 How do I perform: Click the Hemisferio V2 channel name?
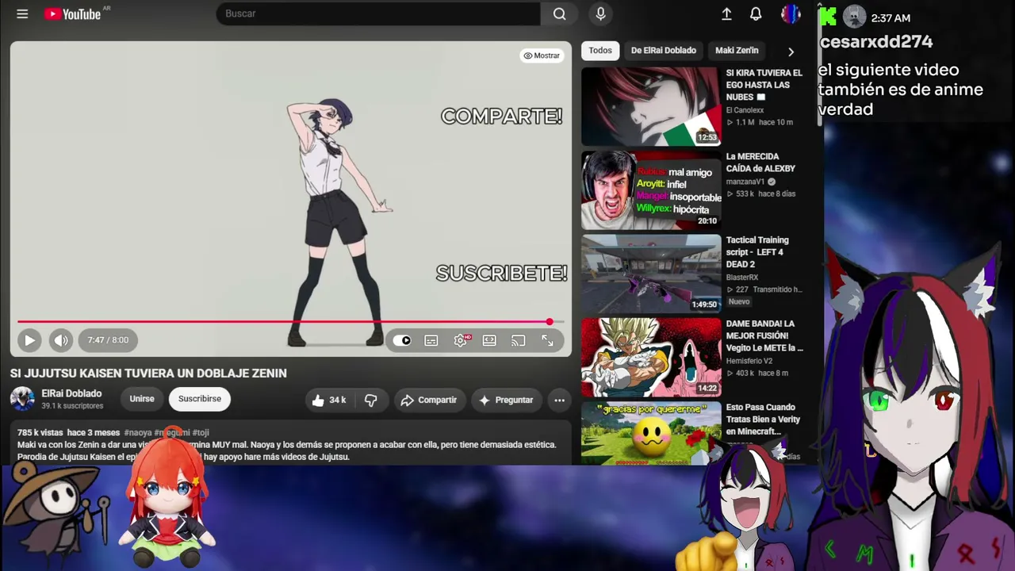(x=750, y=361)
